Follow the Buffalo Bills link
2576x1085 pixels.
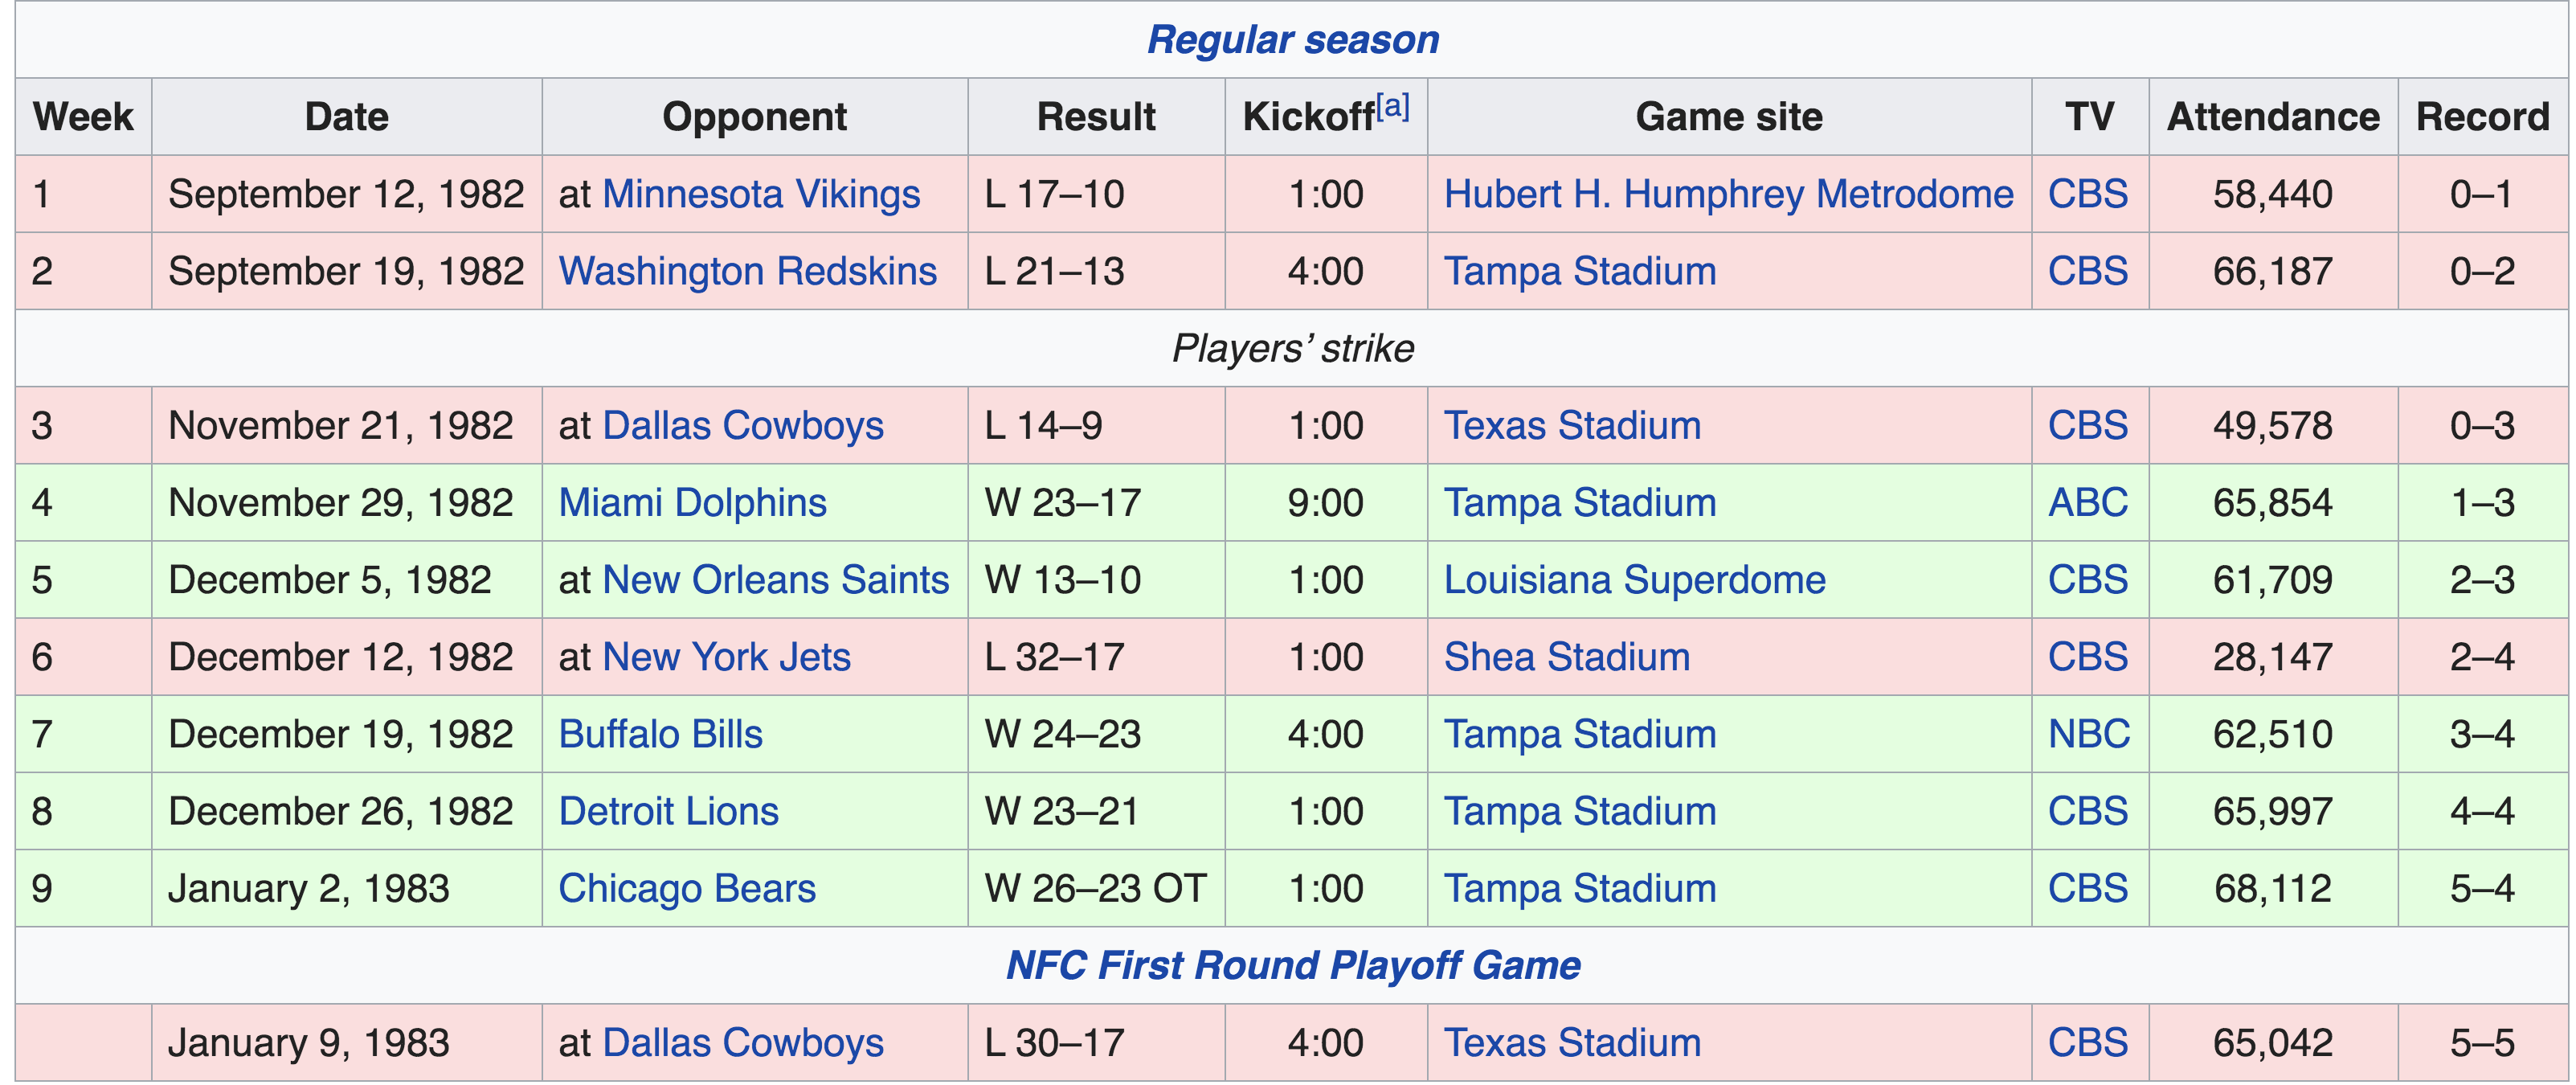click(x=660, y=734)
